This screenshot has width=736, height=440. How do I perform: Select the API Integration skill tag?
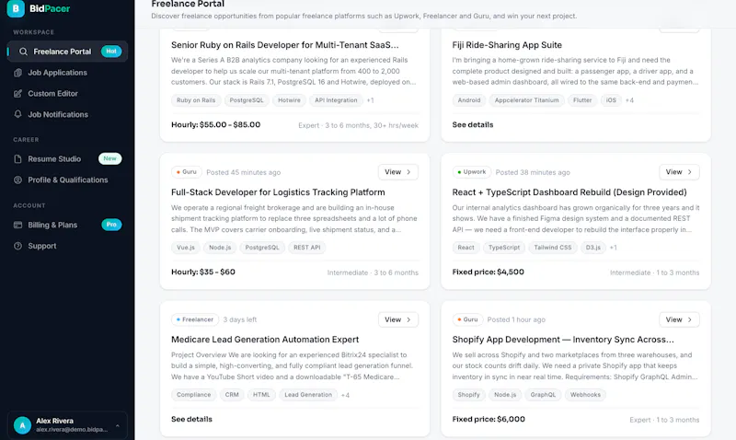[x=336, y=100]
